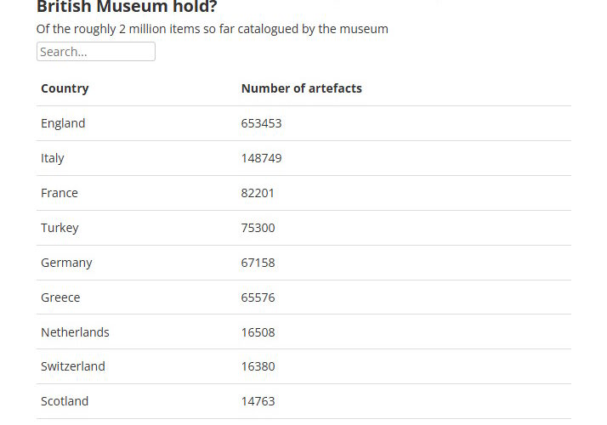The width and height of the screenshot is (607, 425).
Task: Click the Netherlands row name
Action: click(x=75, y=332)
